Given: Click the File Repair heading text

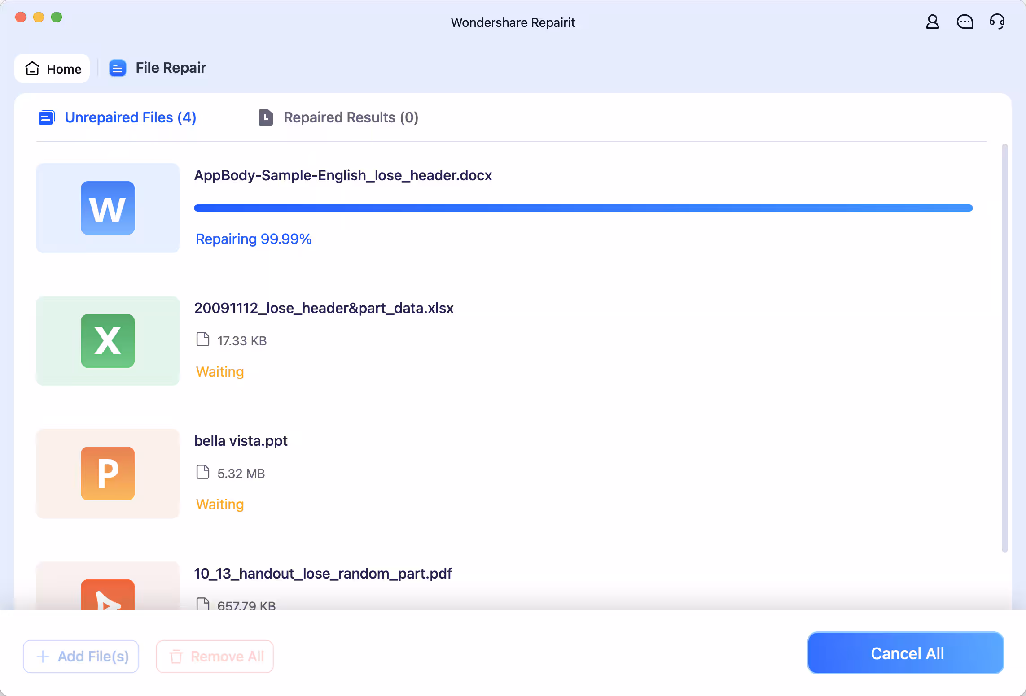Looking at the screenshot, I should pyautogui.click(x=171, y=68).
